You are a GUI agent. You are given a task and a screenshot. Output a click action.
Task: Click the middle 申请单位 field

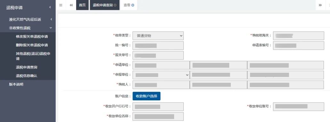pos(219,65)
